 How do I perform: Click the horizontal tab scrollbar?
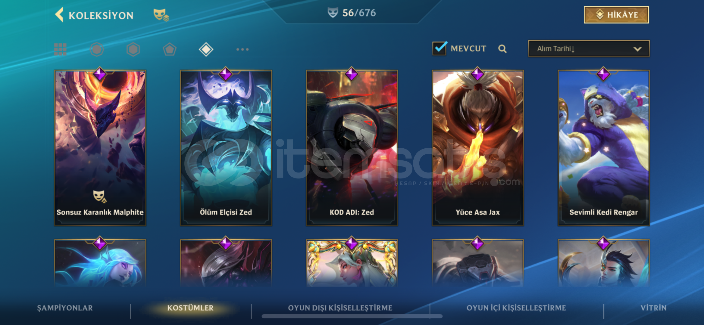[352, 316]
